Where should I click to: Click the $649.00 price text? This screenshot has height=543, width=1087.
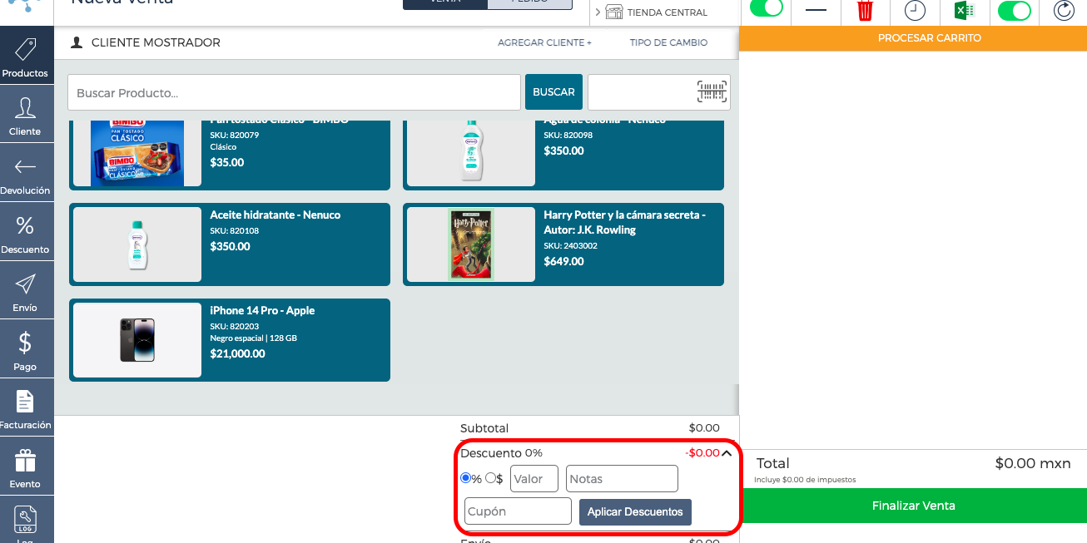click(564, 261)
